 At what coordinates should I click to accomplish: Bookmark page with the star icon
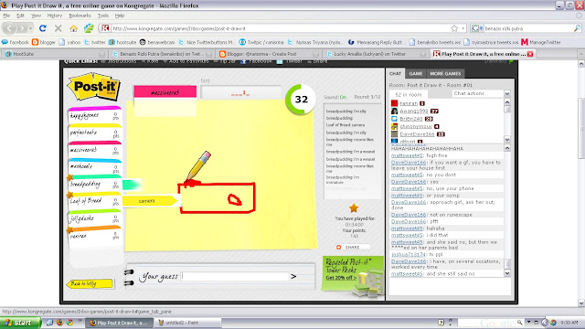pos(454,28)
